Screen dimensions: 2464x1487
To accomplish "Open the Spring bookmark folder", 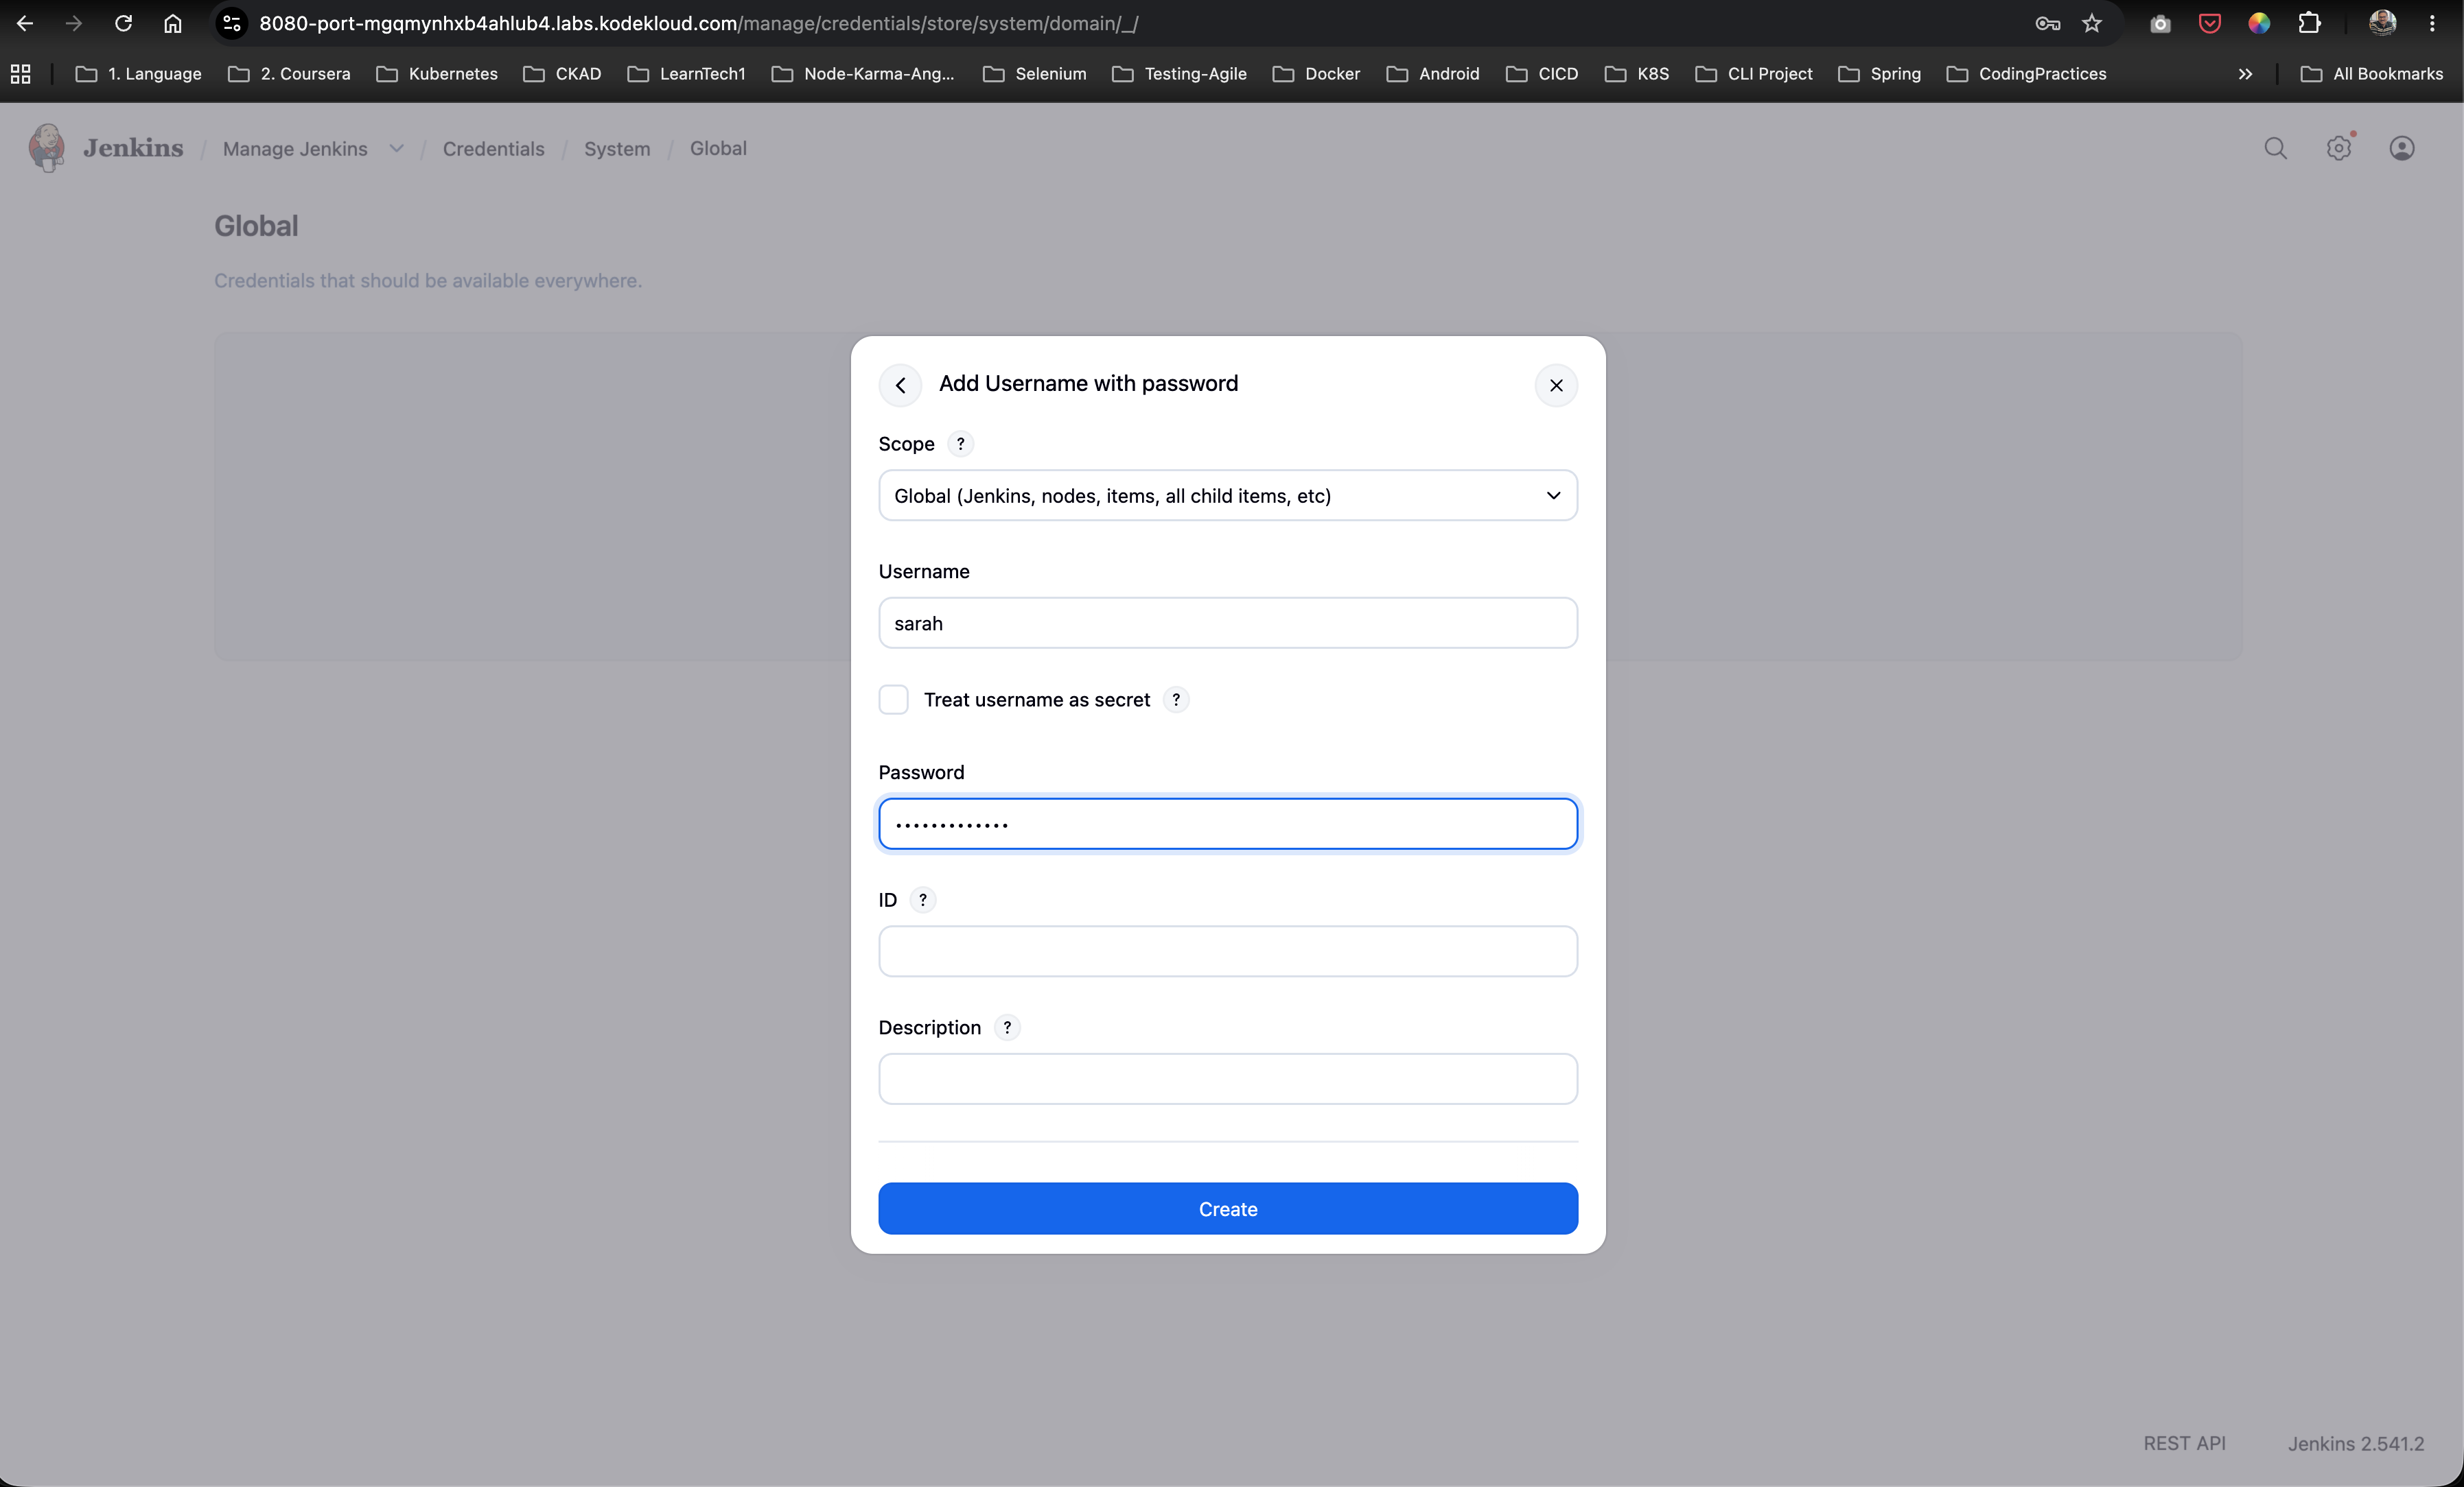I will tap(1879, 74).
